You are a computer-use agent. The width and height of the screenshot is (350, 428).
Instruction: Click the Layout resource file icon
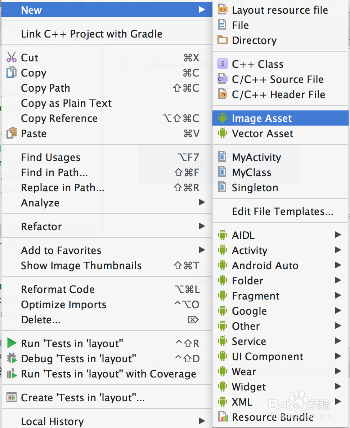pyautogui.click(x=223, y=9)
